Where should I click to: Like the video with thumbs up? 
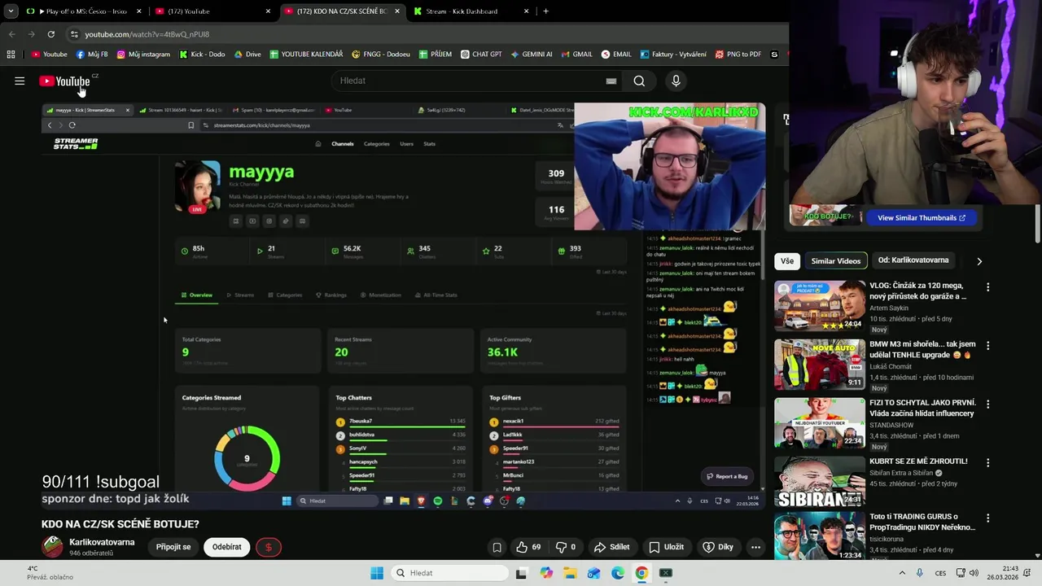click(x=528, y=547)
